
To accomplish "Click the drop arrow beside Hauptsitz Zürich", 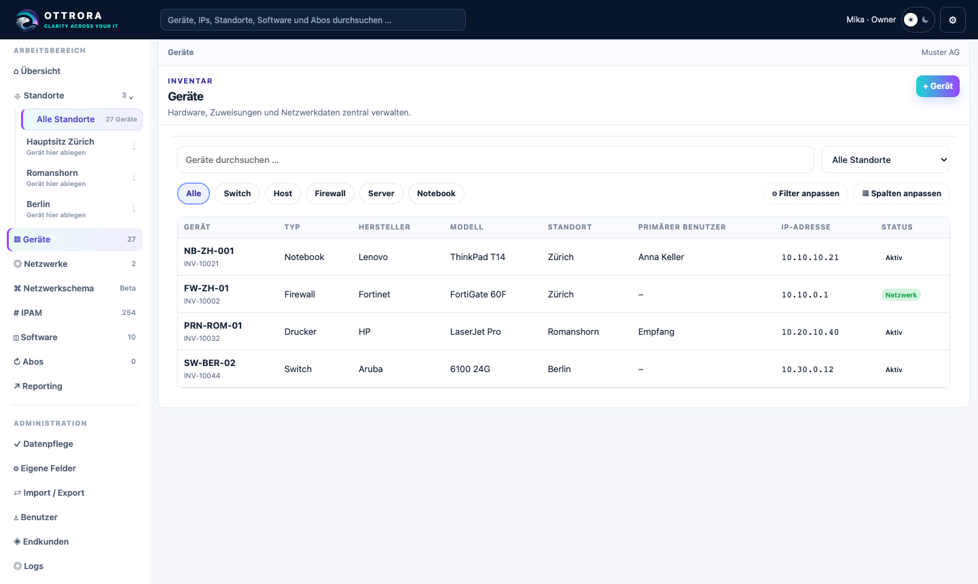I will [134, 146].
